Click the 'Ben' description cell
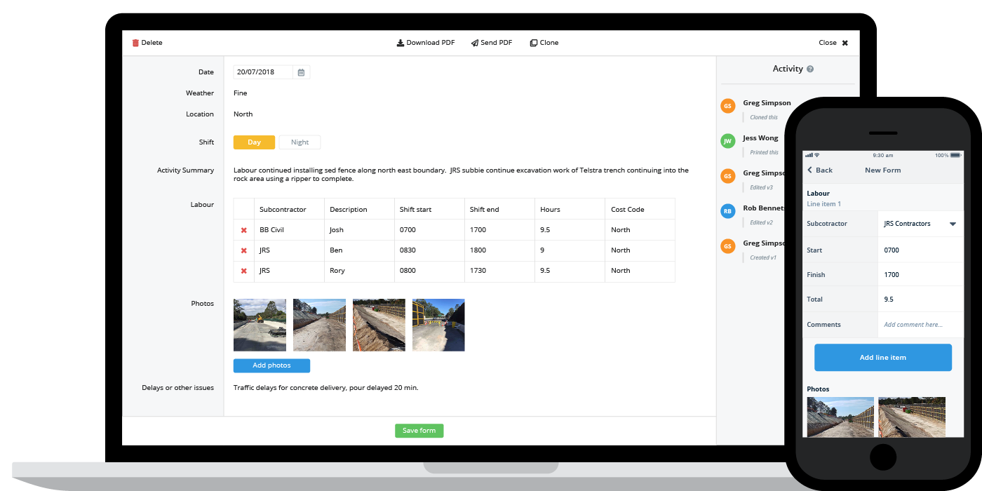Screen dimensions: 982x491 360,250
